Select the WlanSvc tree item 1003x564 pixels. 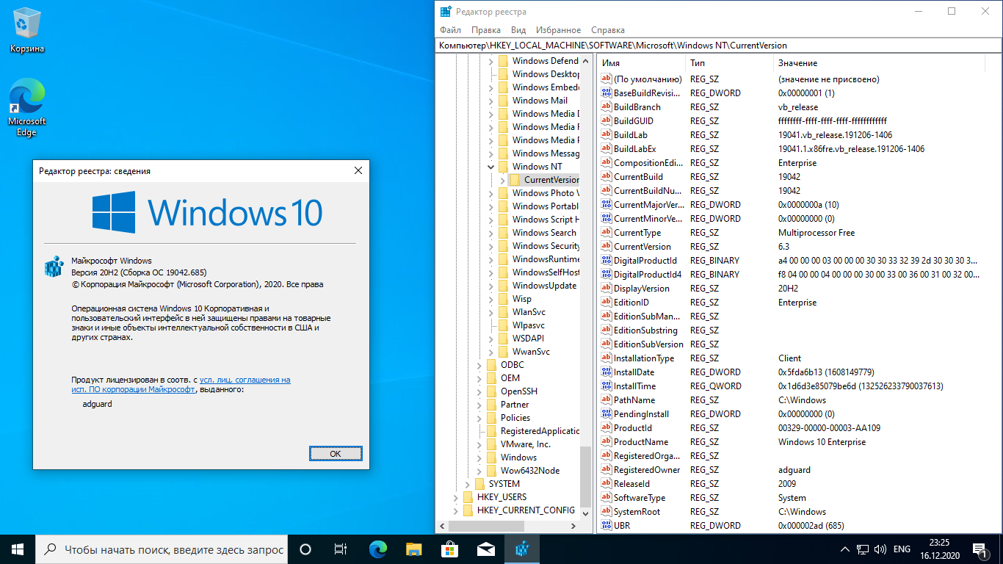click(x=529, y=312)
